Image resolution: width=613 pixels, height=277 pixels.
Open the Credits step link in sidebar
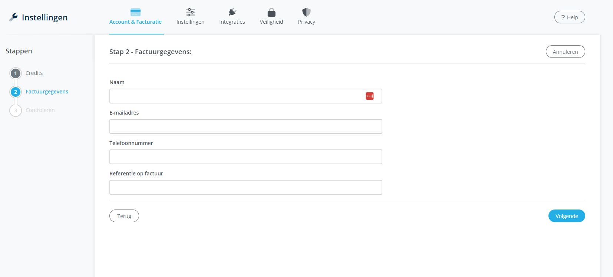34,73
